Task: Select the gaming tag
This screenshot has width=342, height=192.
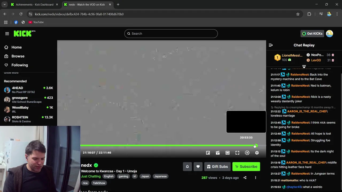Action: coord(123,176)
